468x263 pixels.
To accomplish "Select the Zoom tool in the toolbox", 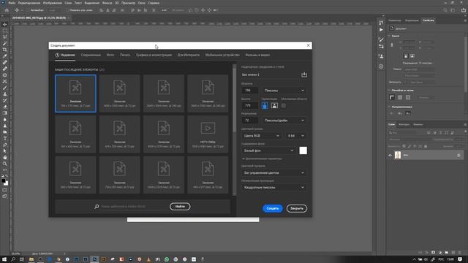I will point(5,164).
